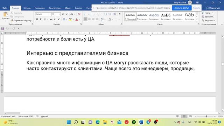This screenshot has height=126, width=224.
Task: Align text to the right
Action: pyautogui.click(x=93, y=19)
